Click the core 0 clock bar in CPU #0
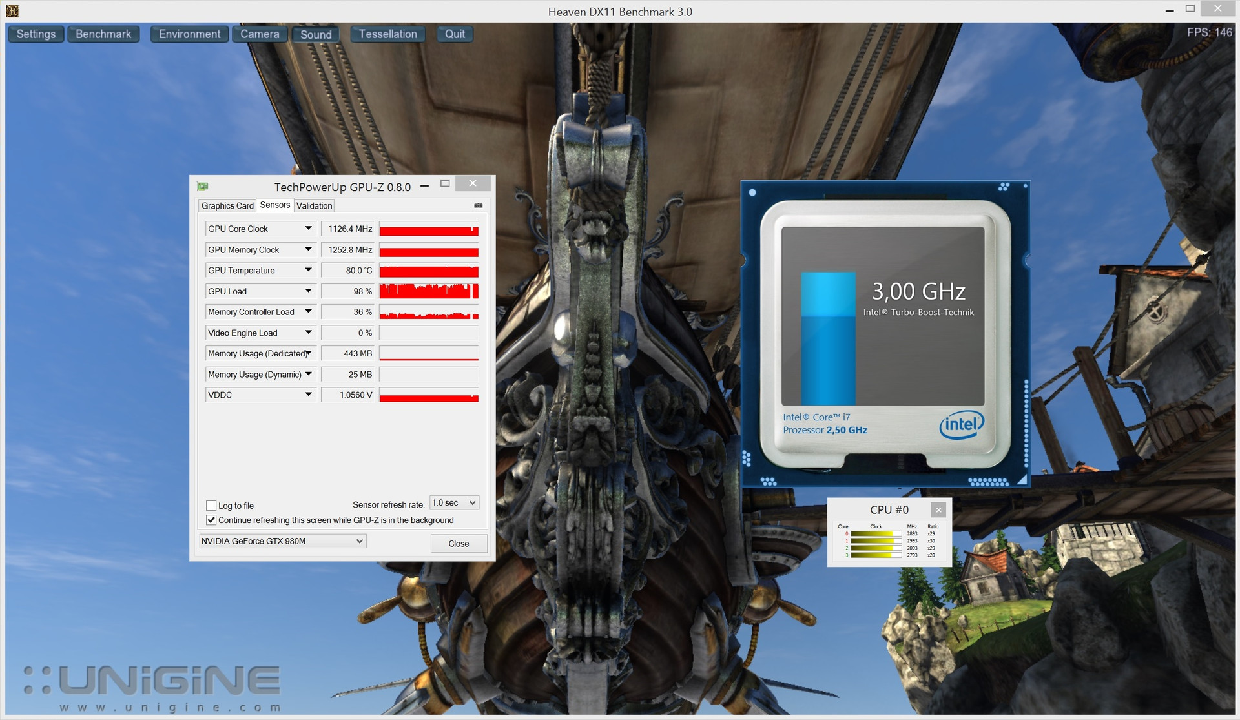Viewport: 1240px width, 720px height. (876, 533)
